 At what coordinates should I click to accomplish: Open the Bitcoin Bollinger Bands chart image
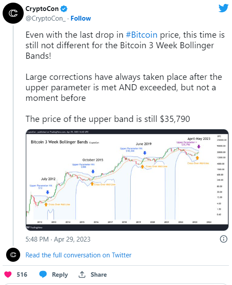click(127, 180)
